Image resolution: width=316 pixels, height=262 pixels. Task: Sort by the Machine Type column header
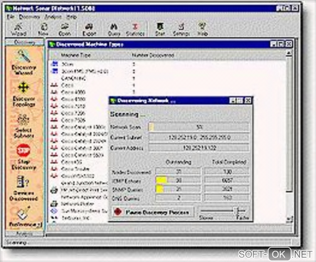coord(76,55)
